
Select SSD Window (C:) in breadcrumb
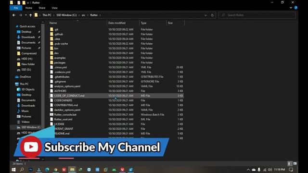point(66,15)
